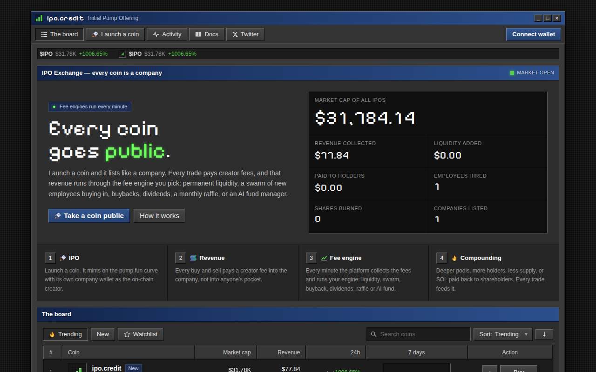
Task: Click the step number 4 box
Action: [x=442, y=258]
